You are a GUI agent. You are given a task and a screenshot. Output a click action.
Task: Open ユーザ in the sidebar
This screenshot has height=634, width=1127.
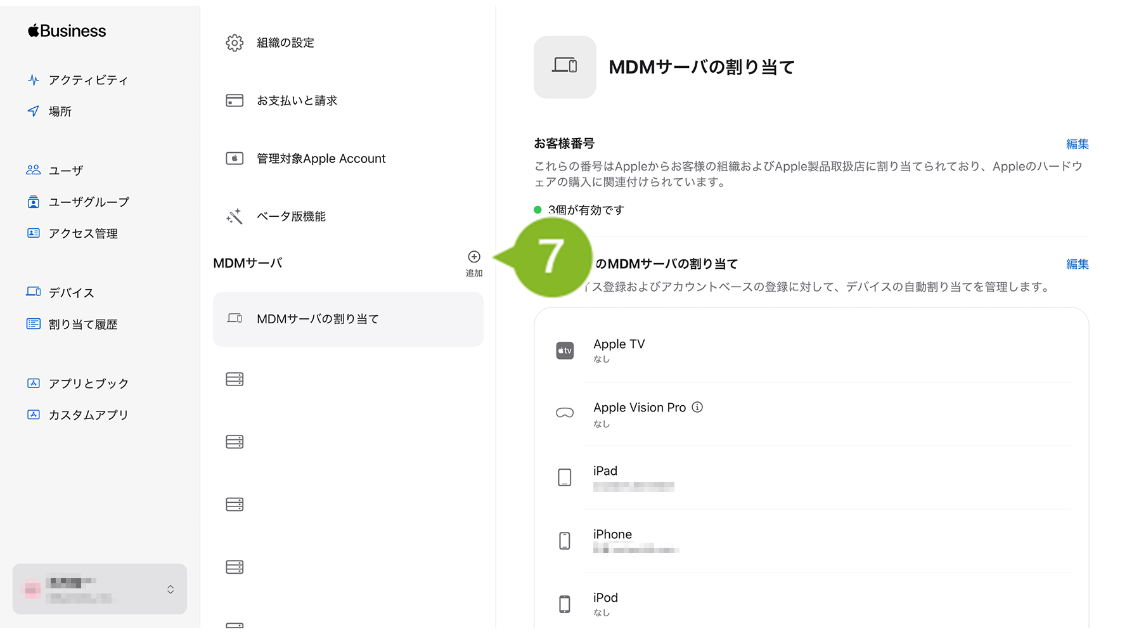[x=66, y=170]
